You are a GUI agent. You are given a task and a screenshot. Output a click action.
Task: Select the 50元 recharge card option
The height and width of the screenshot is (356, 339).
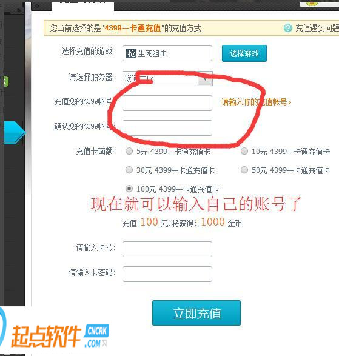click(x=244, y=170)
